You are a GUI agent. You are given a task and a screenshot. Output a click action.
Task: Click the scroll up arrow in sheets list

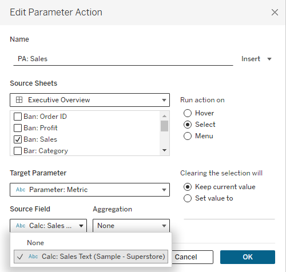pos(164,116)
